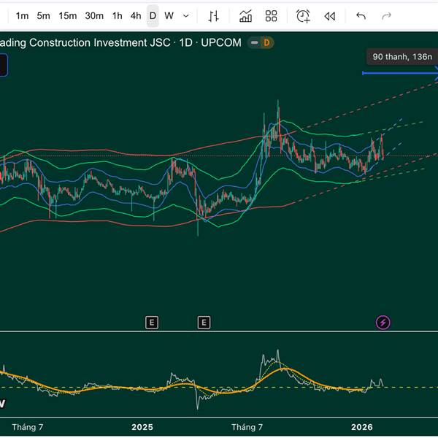Click the '90 thanh, 136n' measurement label

(401, 56)
